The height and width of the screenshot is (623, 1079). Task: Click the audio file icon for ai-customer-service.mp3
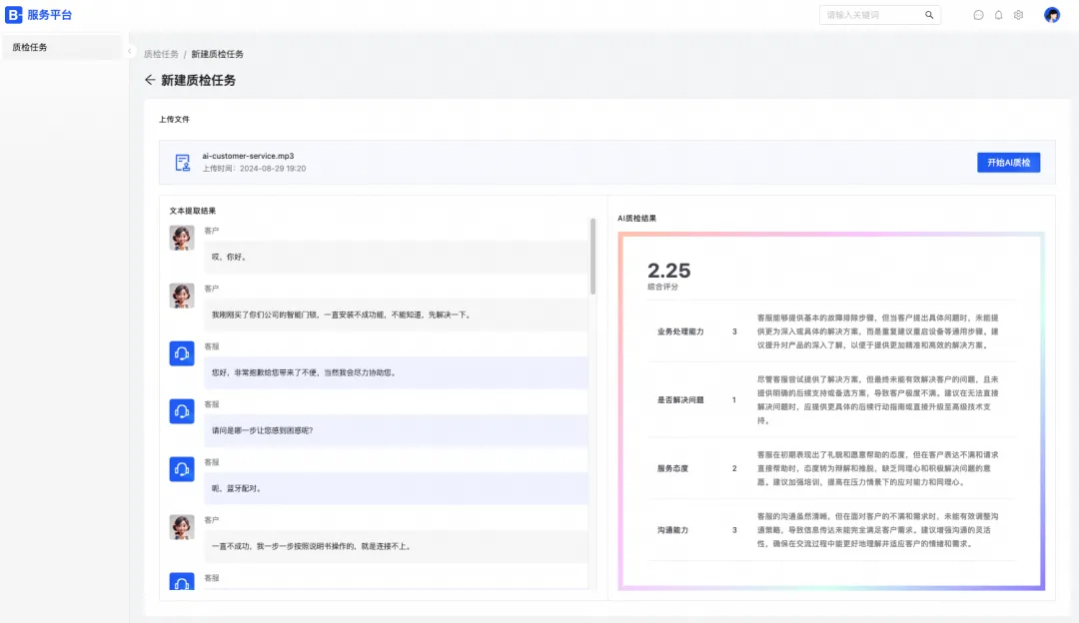coord(183,163)
